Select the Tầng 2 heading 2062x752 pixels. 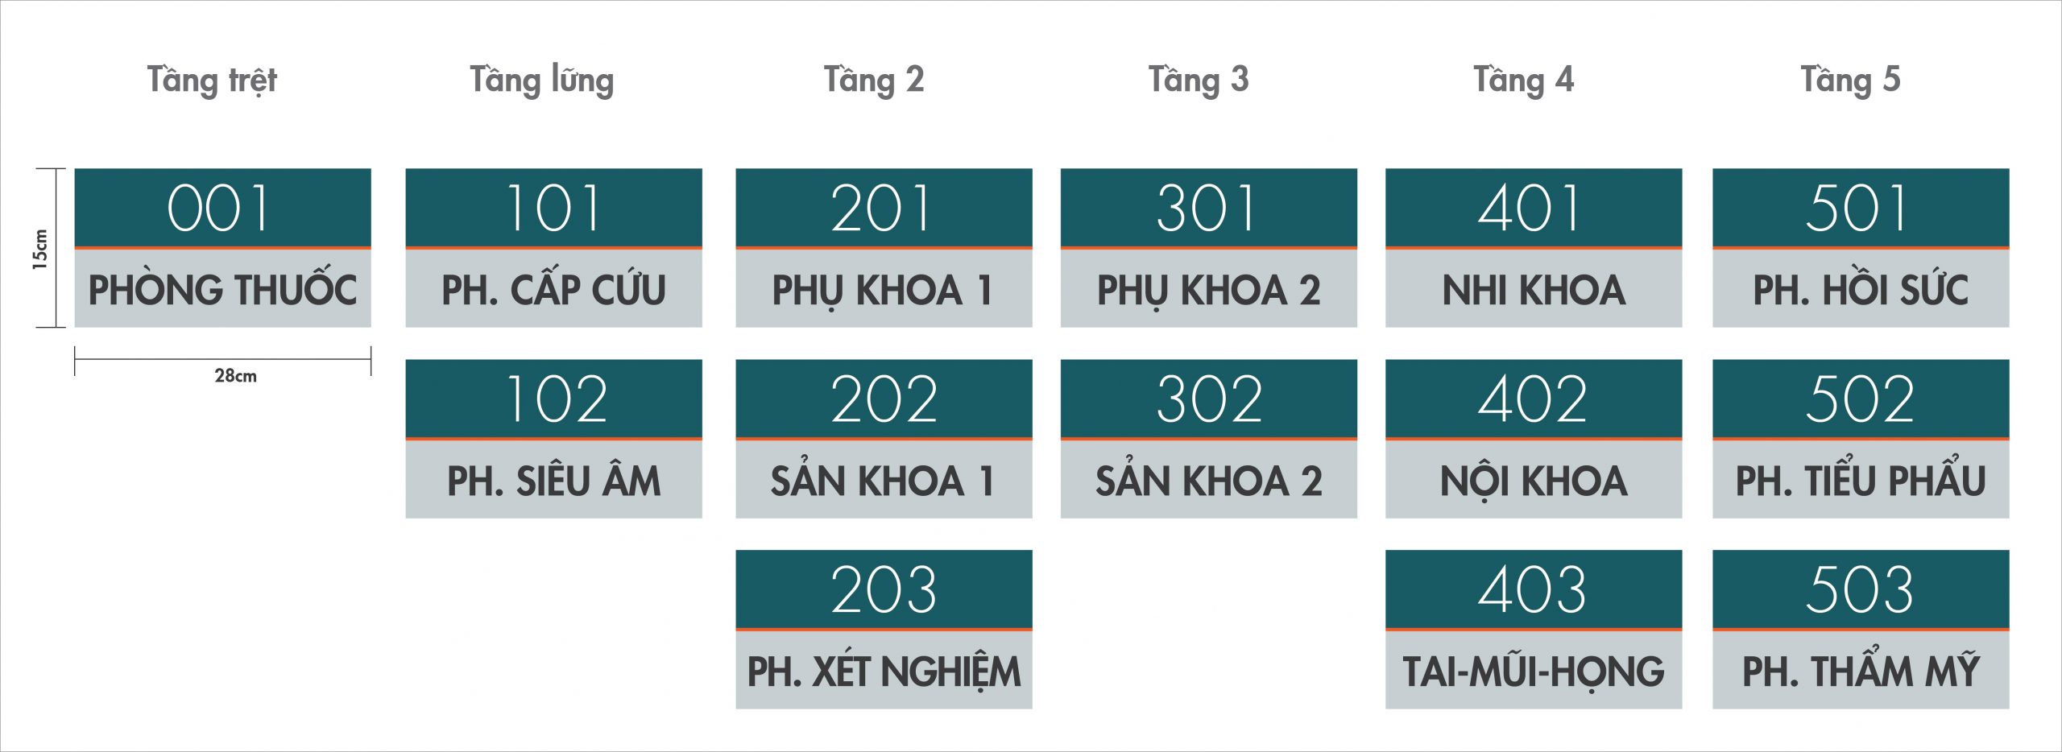pyautogui.click(x=874, y=81)
